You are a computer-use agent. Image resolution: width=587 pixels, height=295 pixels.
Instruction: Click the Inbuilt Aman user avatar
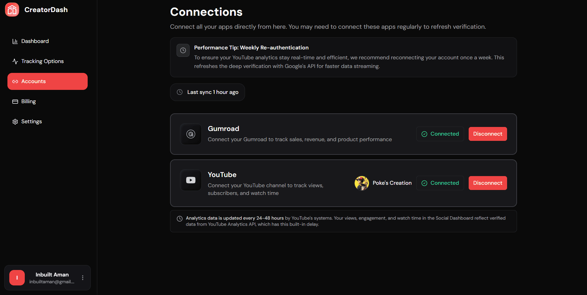point(17,278)
